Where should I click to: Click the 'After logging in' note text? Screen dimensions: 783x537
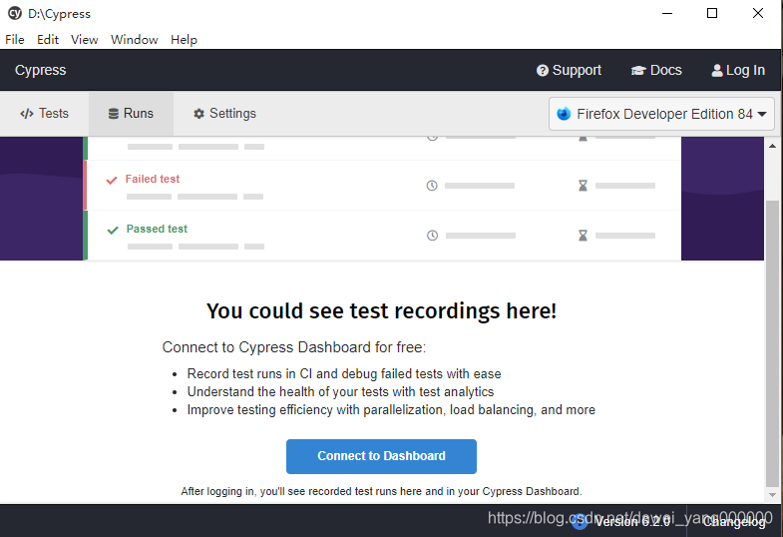pyautogui.click(x=381, y=491)
